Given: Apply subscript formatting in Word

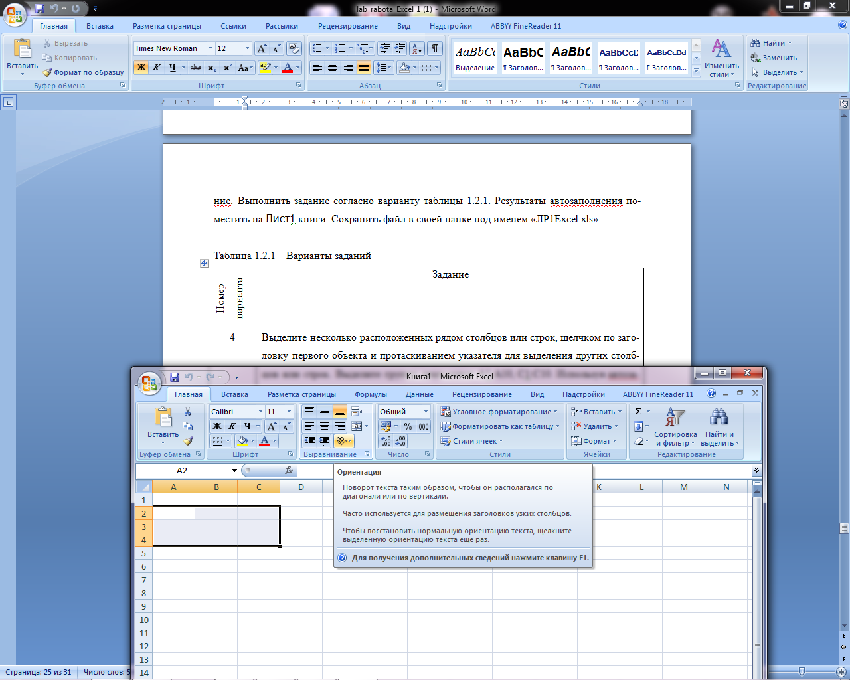Looking at the screenshot, I should 211,68.
